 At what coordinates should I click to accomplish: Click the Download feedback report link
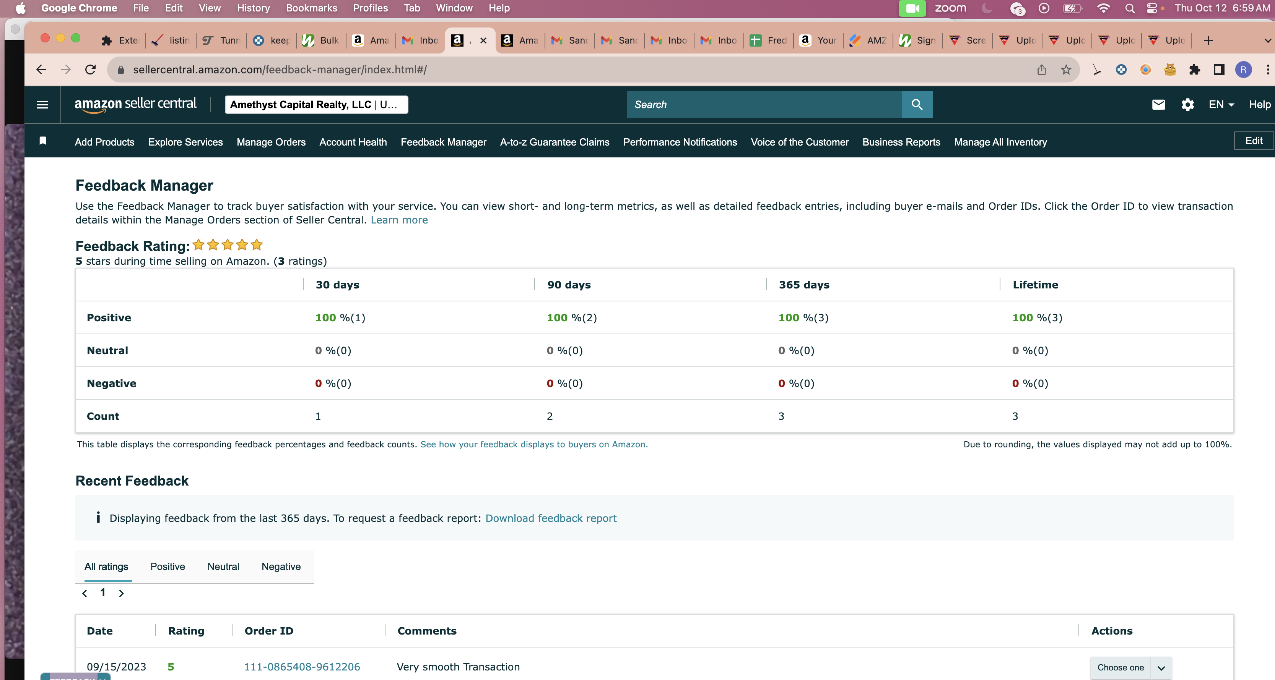(x=551, y=518)
